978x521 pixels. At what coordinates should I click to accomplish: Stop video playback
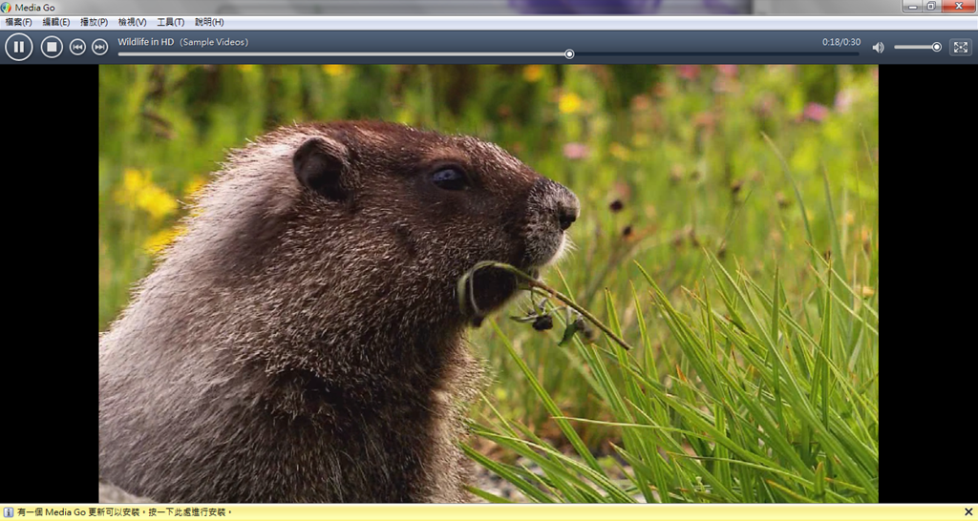point(52,47)
